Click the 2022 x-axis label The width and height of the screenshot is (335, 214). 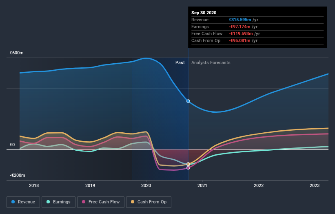259,185
